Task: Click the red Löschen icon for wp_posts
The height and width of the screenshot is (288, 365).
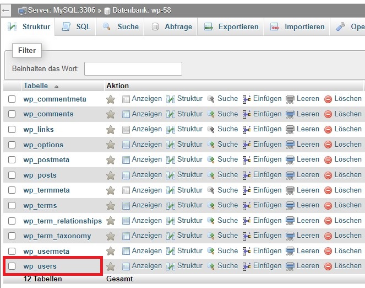Action: pos(328,175)
